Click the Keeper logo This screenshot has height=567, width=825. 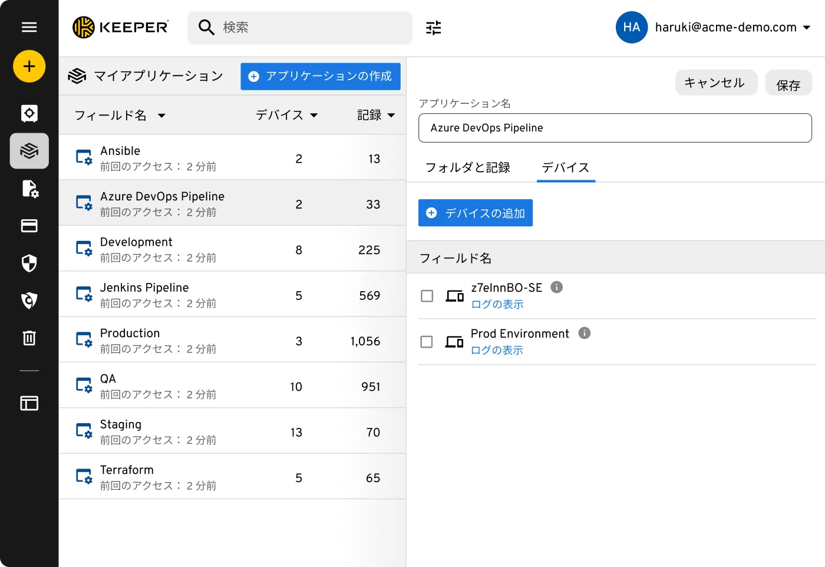120,27
